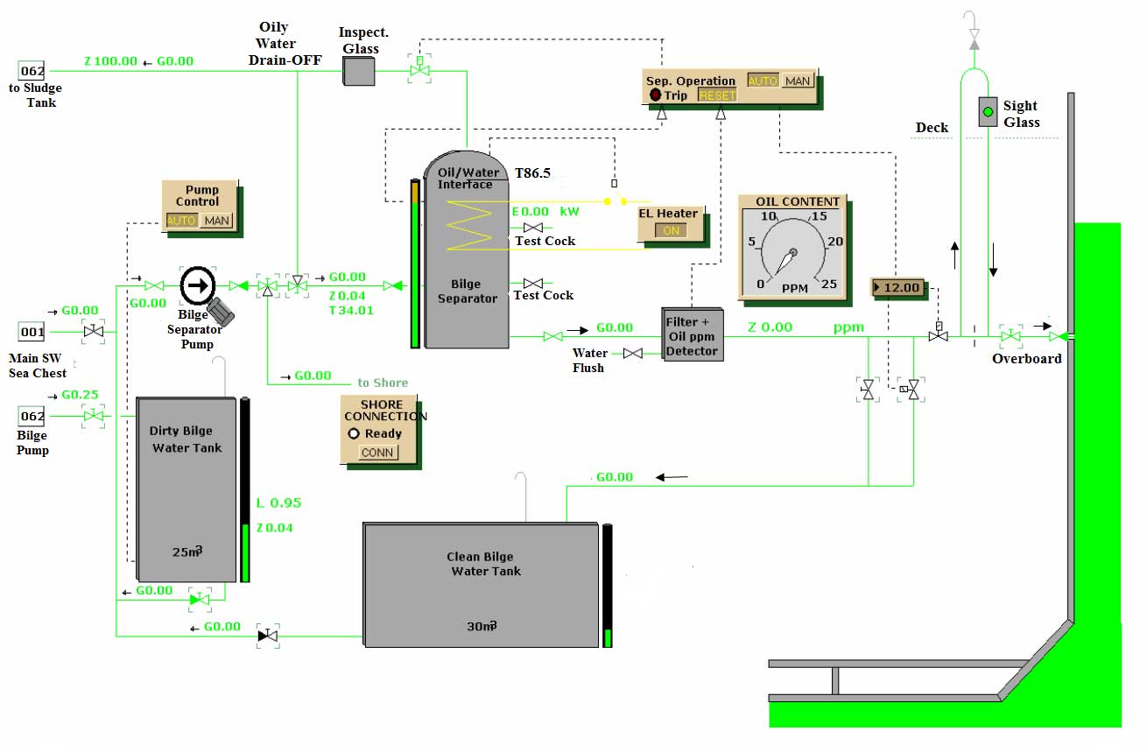Click the Inspect. Glass box
The image size is (1147, 752).
[x=358, y=71]
